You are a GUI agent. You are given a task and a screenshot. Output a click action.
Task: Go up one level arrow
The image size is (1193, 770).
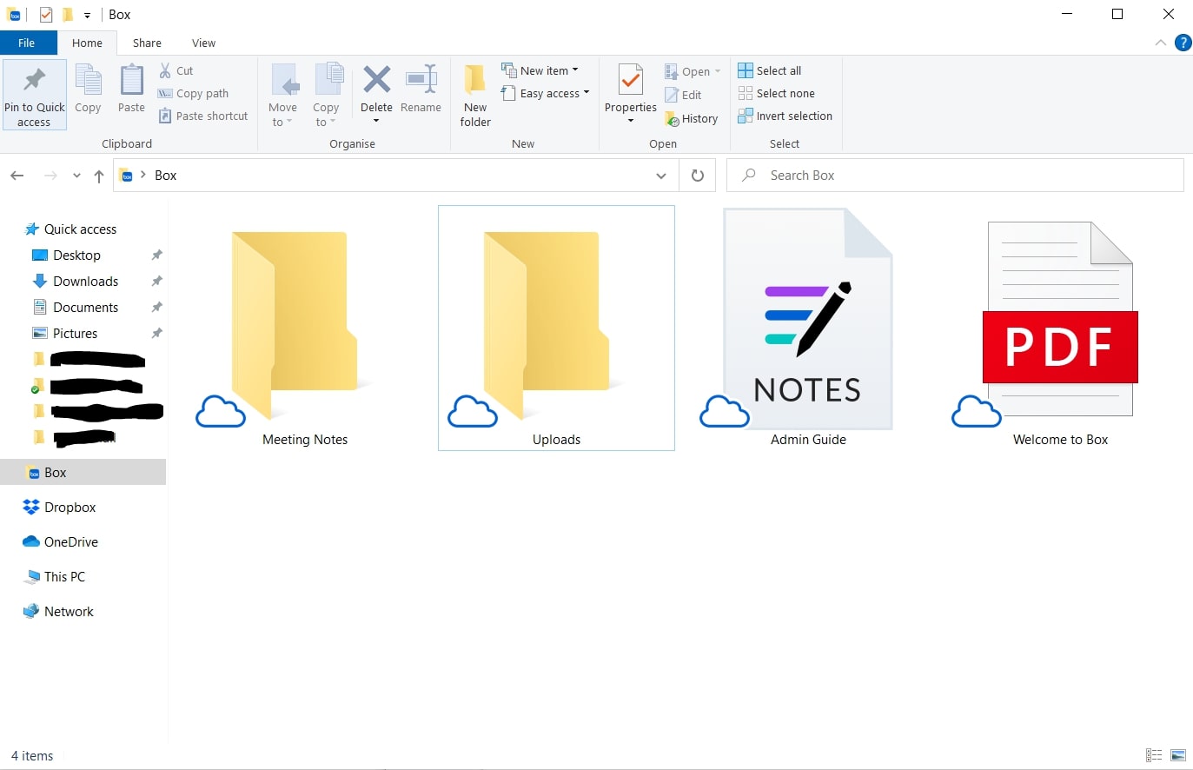(99, 176)
